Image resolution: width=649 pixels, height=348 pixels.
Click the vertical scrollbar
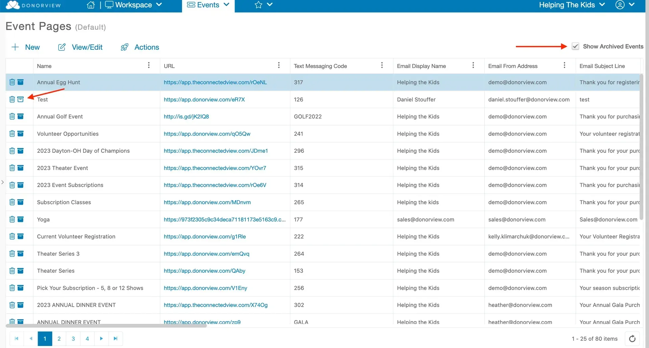click(x=642, y=146)
